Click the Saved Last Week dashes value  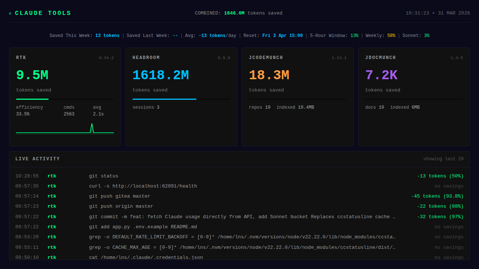(175, 36)
